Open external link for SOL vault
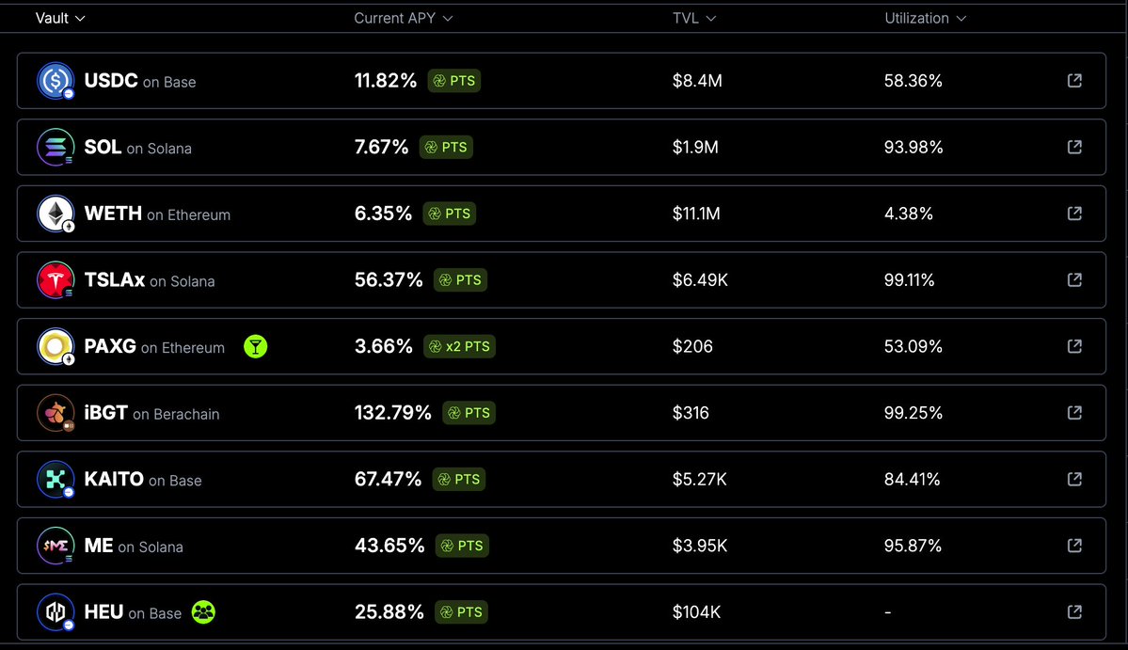 coord(1074,147)
